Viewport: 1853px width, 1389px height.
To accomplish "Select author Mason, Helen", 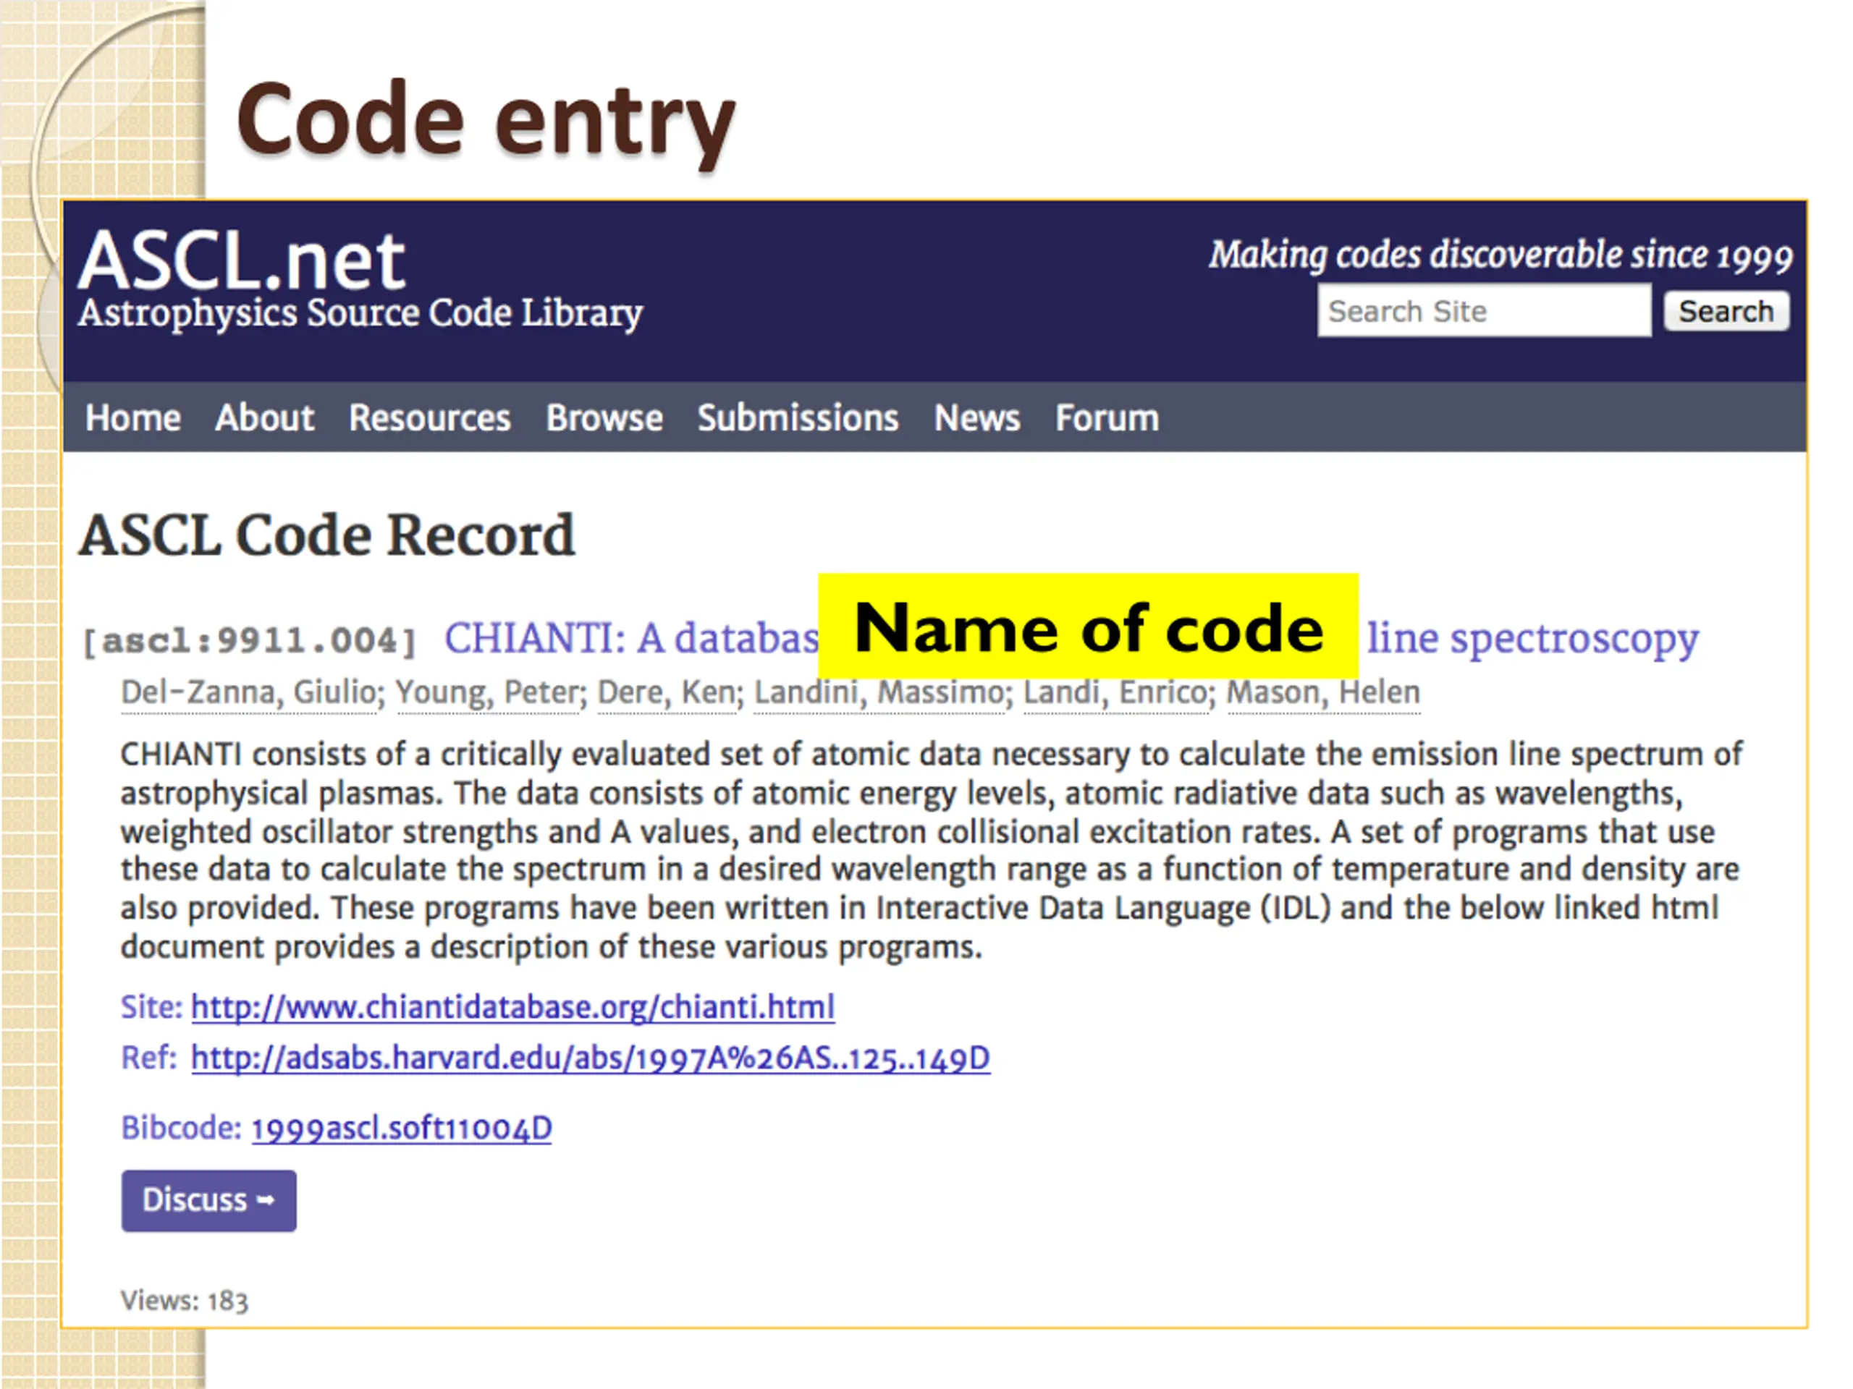I will pyautogui.click(x=1324, y=693).
